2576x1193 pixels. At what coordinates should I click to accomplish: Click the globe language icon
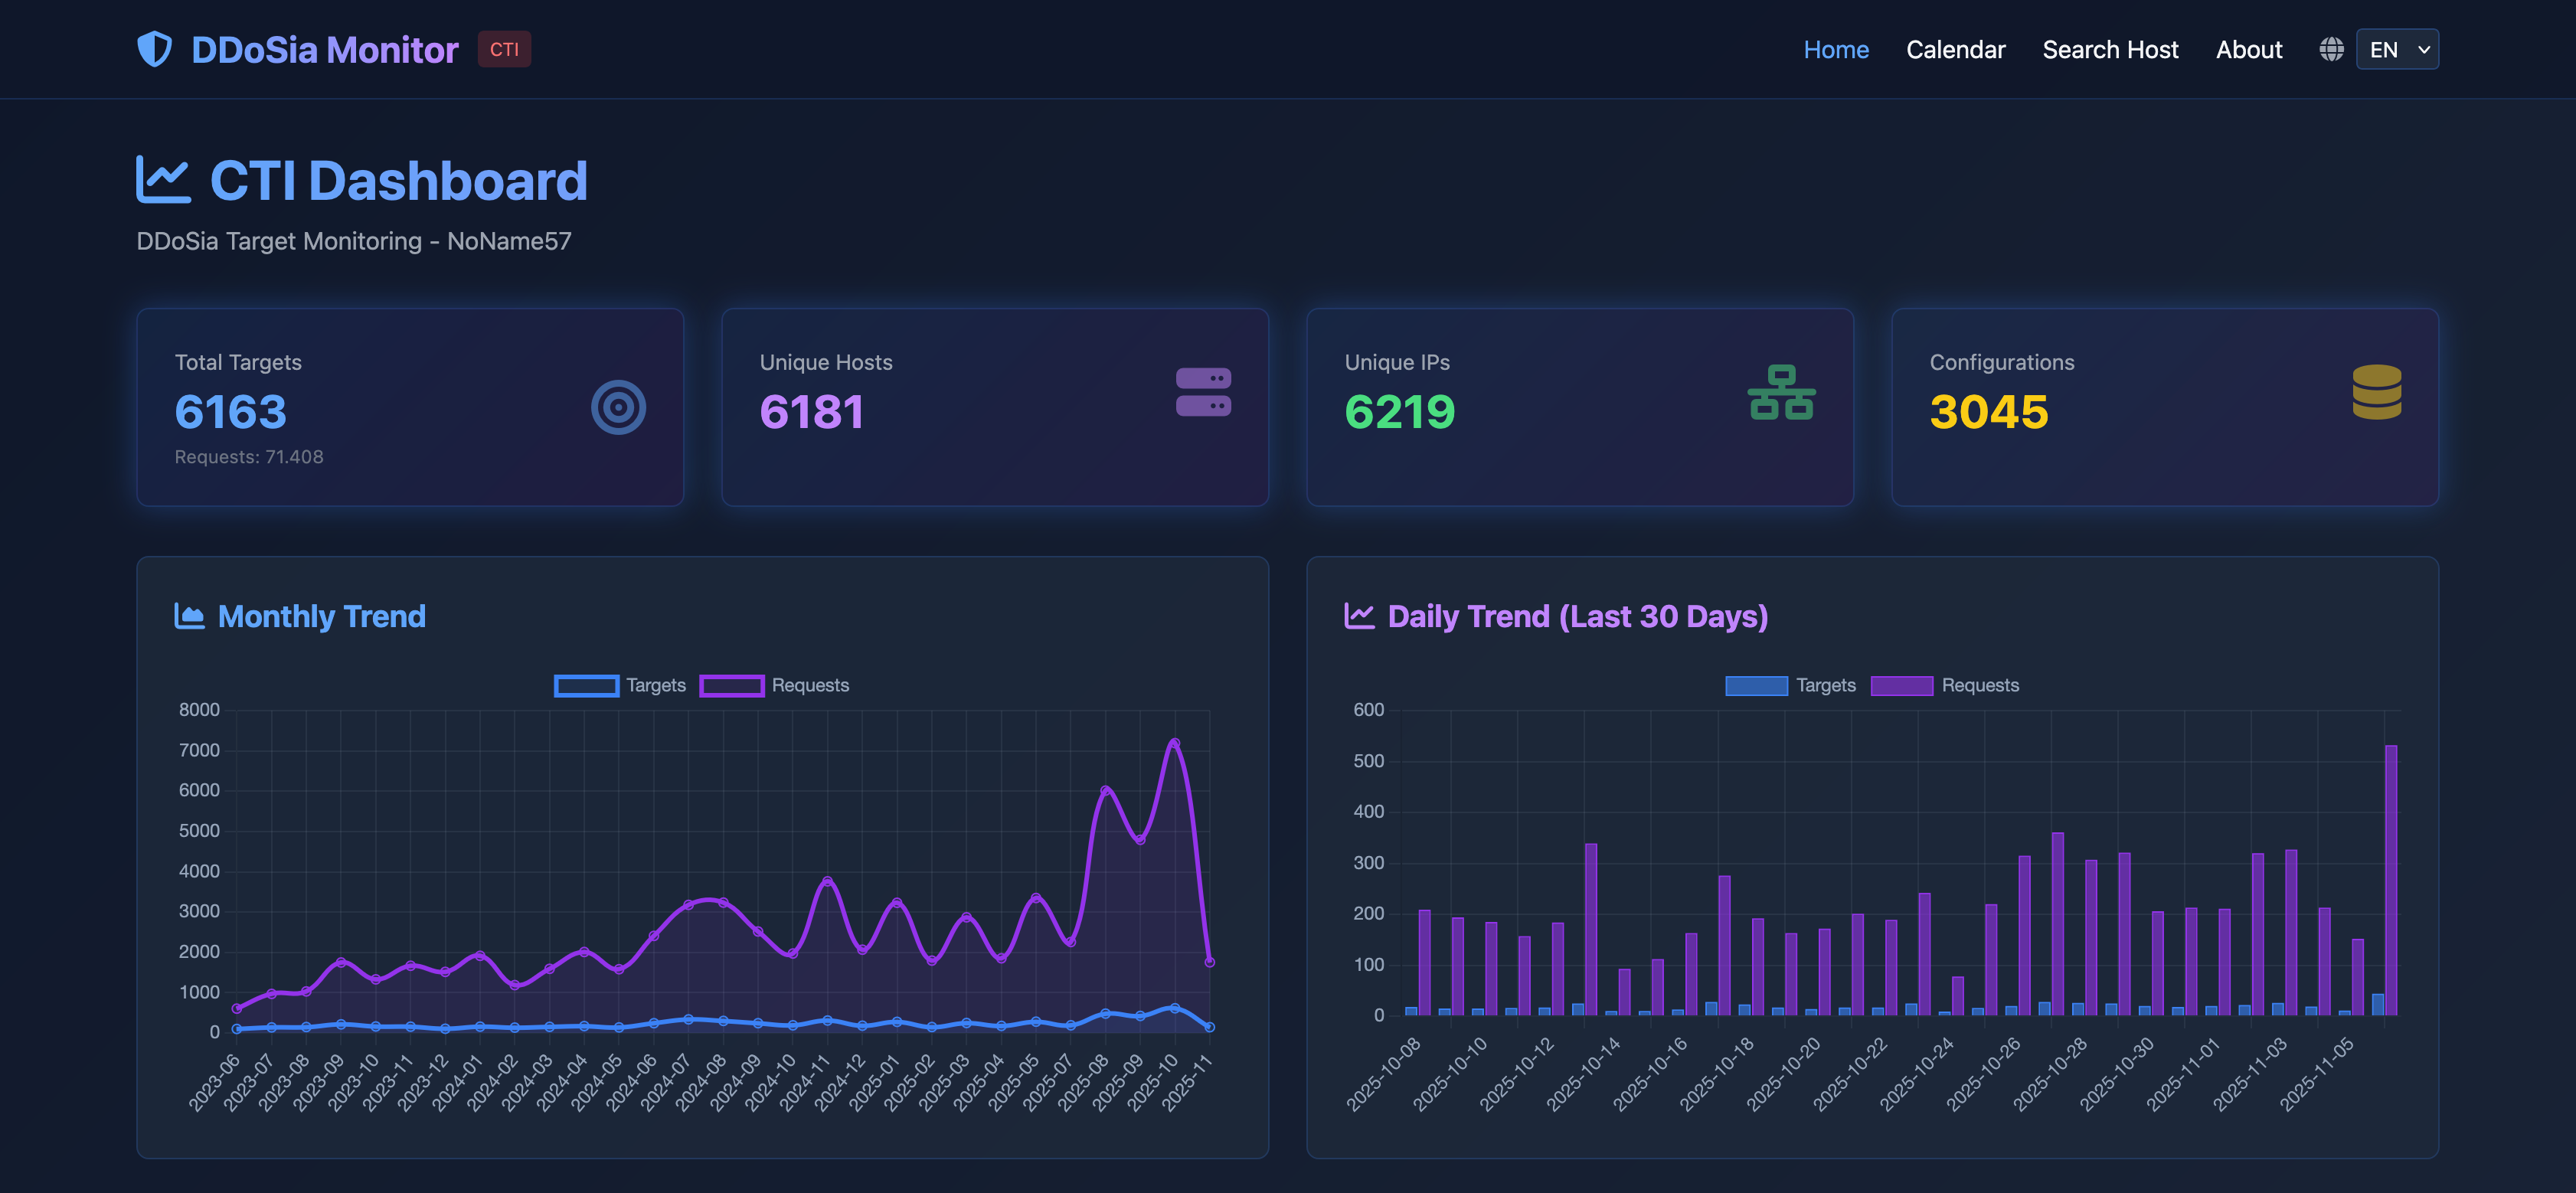click(x=2331, y=49)
